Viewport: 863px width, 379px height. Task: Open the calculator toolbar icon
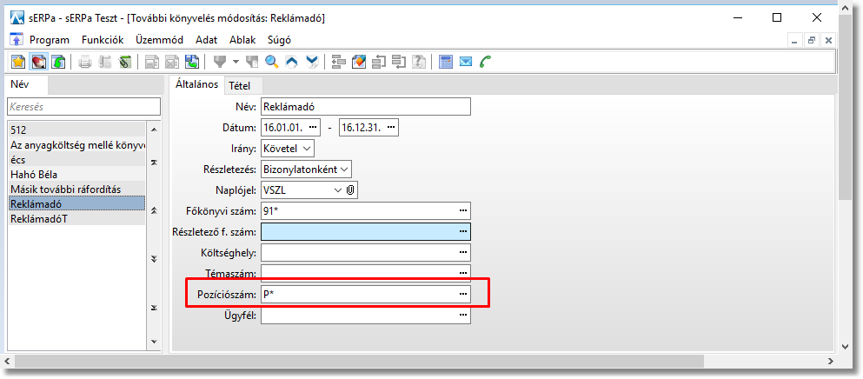pos(445,62)
